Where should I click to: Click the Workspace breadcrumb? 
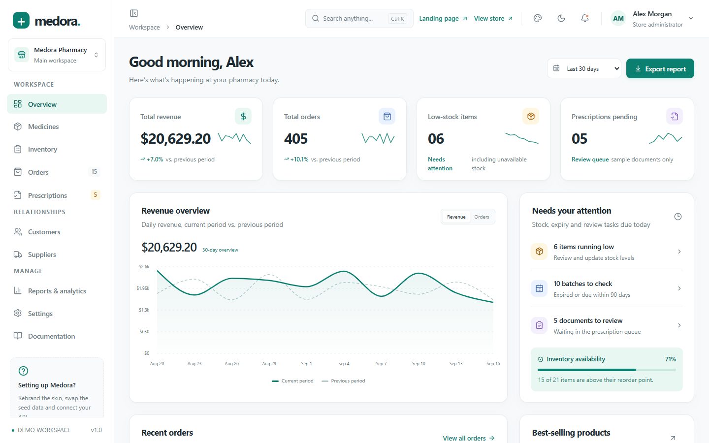pos(144,27)
